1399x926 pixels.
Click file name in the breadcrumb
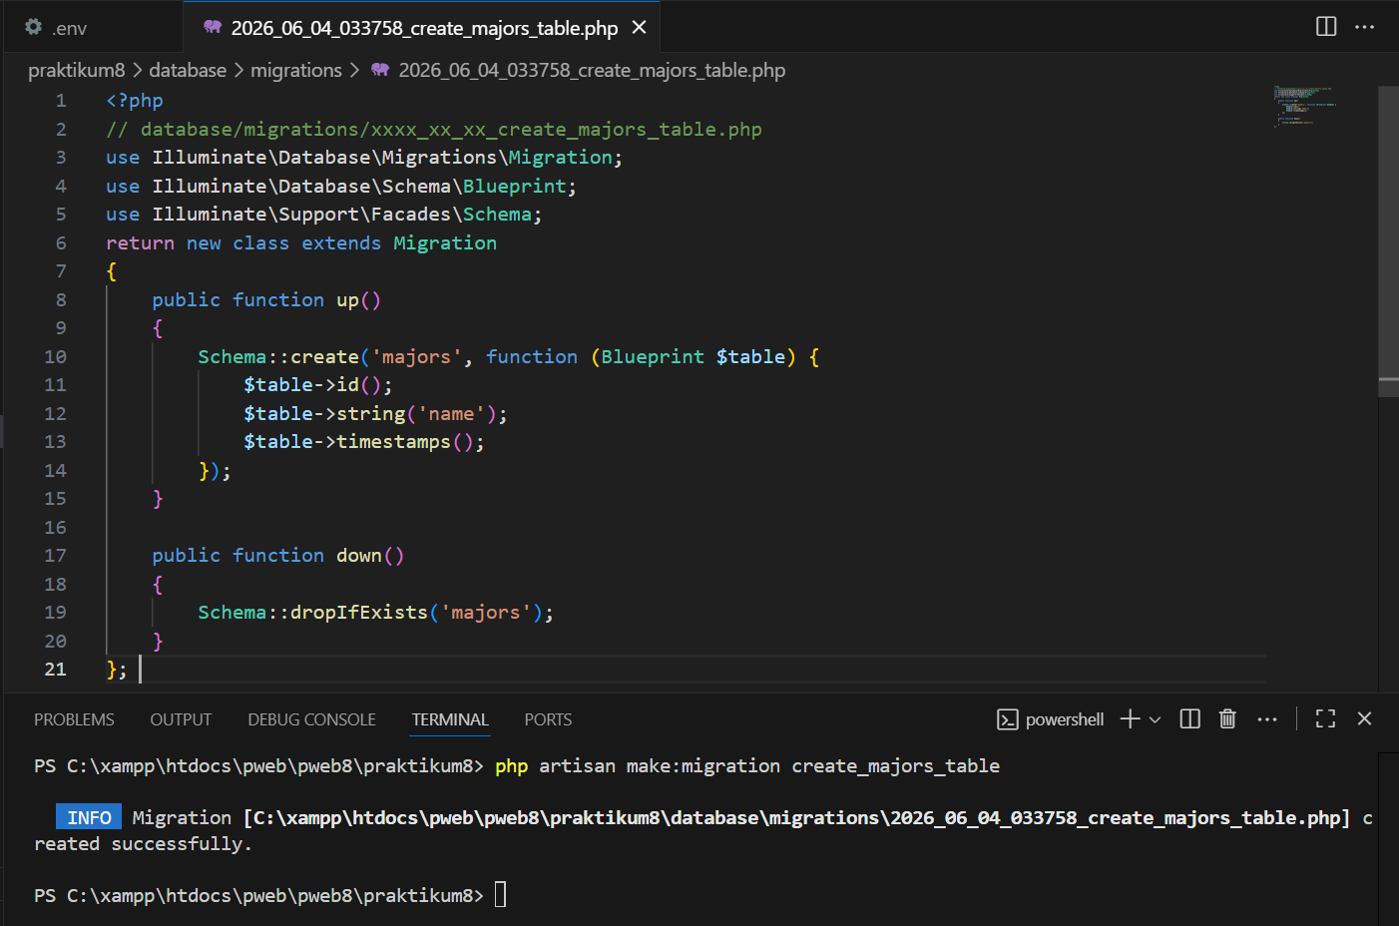(x=592, y=70)
